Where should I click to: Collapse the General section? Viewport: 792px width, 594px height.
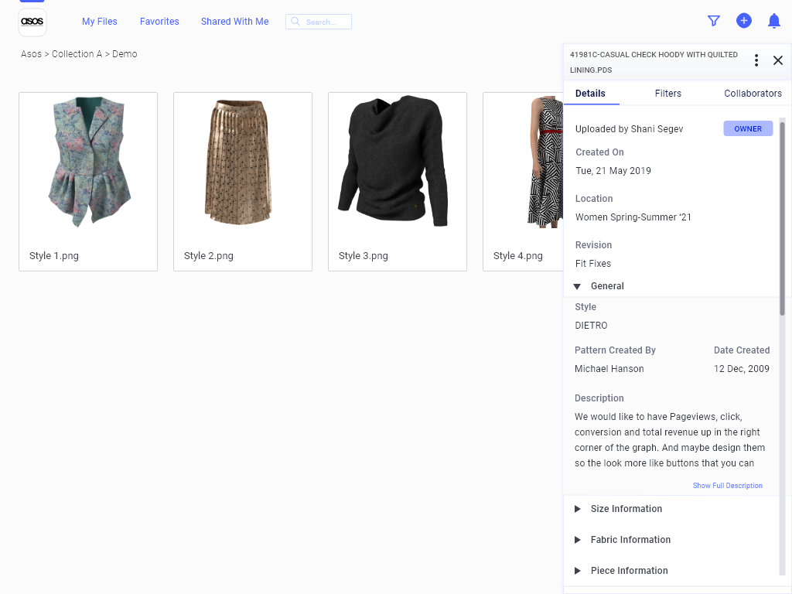[578, 286]
